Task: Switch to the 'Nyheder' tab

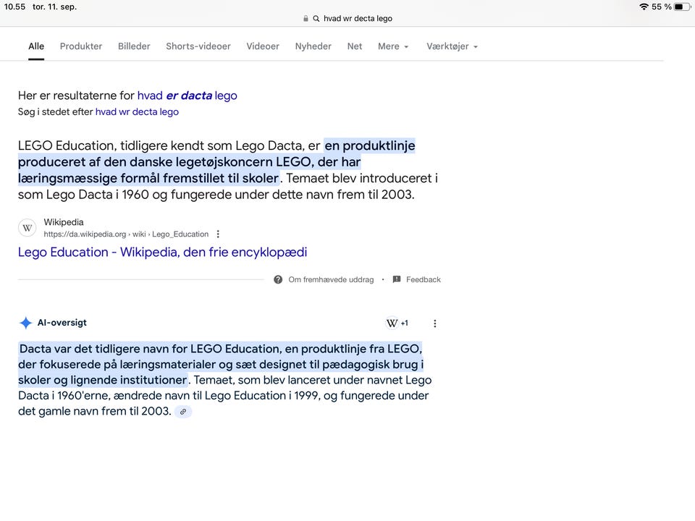Action: tap(313, 46)
